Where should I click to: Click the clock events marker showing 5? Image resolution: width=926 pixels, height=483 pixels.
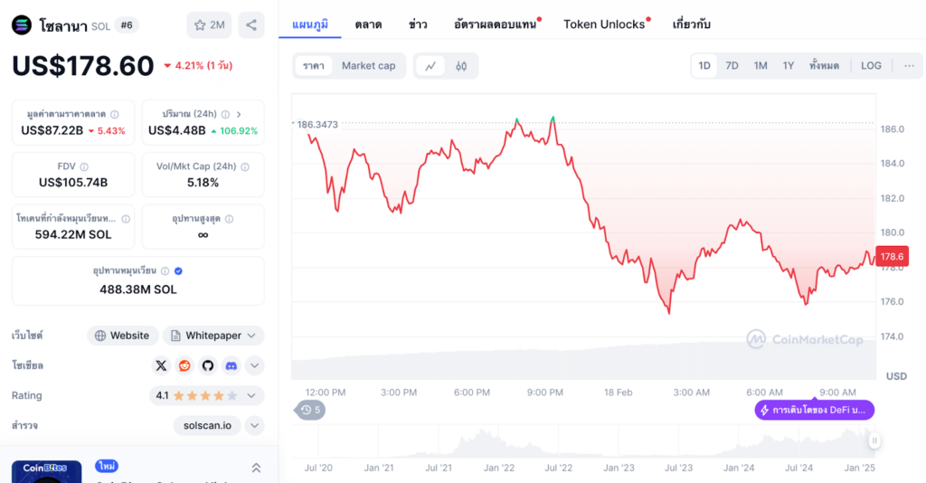311,410
